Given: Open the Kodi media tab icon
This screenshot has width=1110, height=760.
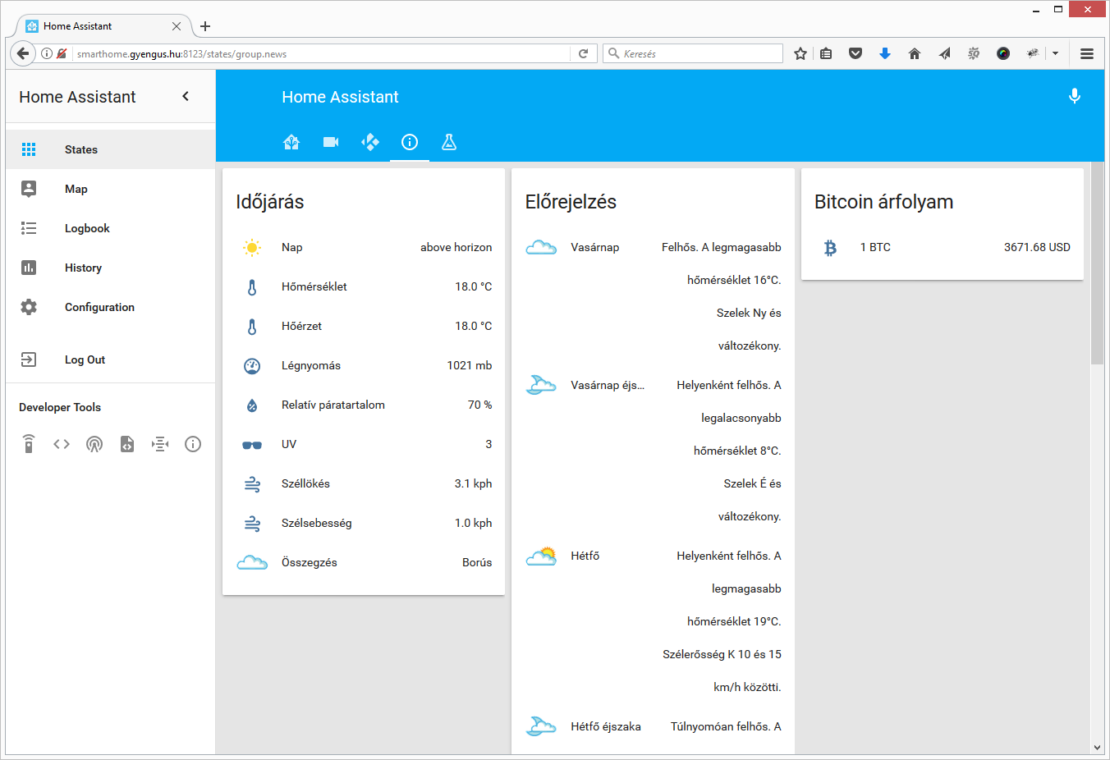Looking at the screenshot, I should pos(370,142).
